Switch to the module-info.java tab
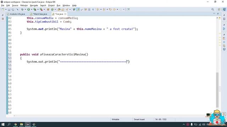The width and height of the screenshot is (227, 127). pos(16,14)
